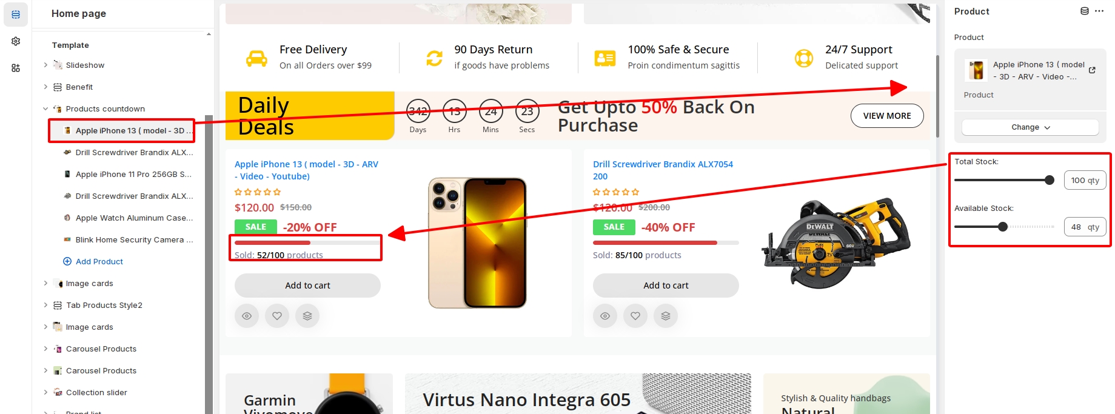Open the Sections icon in left rail
Screen dimensions: 1115x414
coord(16,15)
